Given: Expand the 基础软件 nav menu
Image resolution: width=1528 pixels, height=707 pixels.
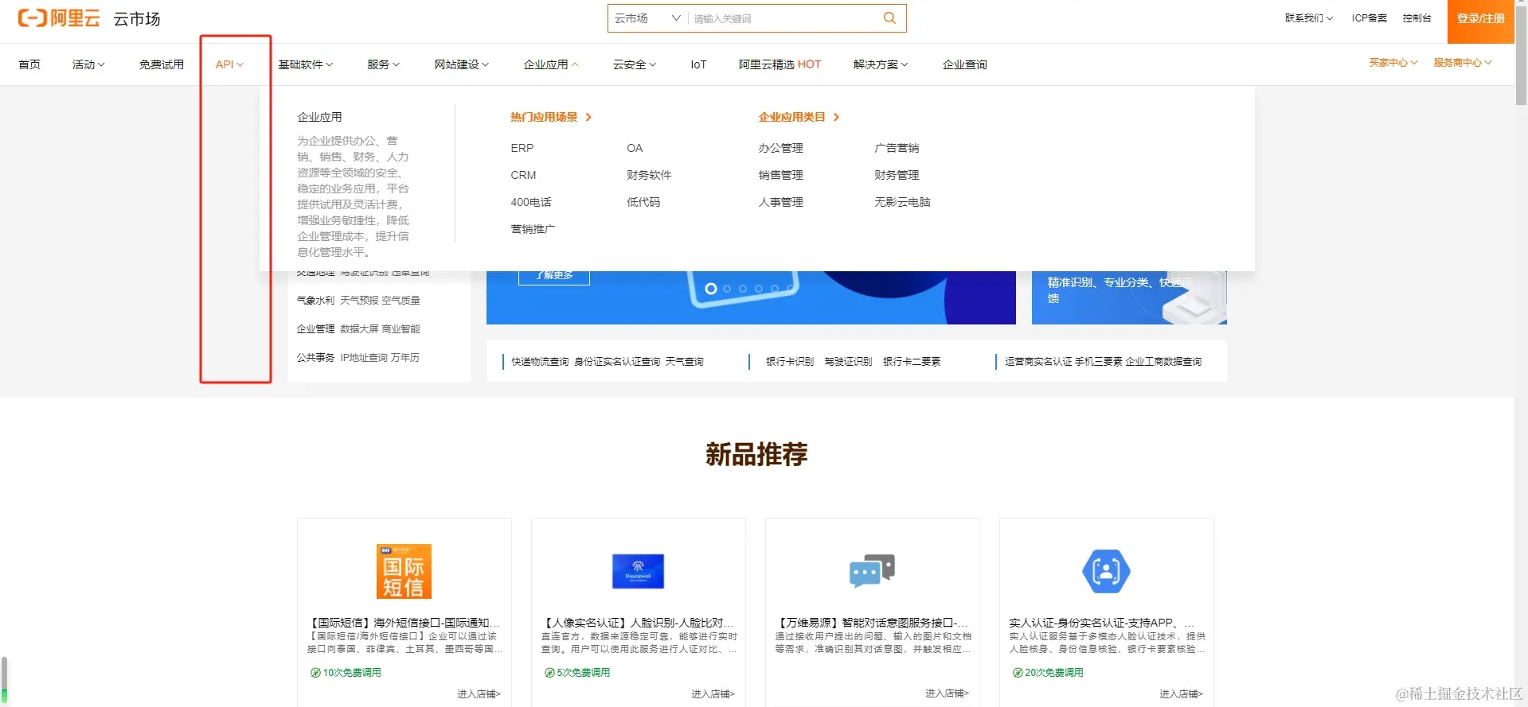Looking at the screenshot, I should tap(305, 64).
